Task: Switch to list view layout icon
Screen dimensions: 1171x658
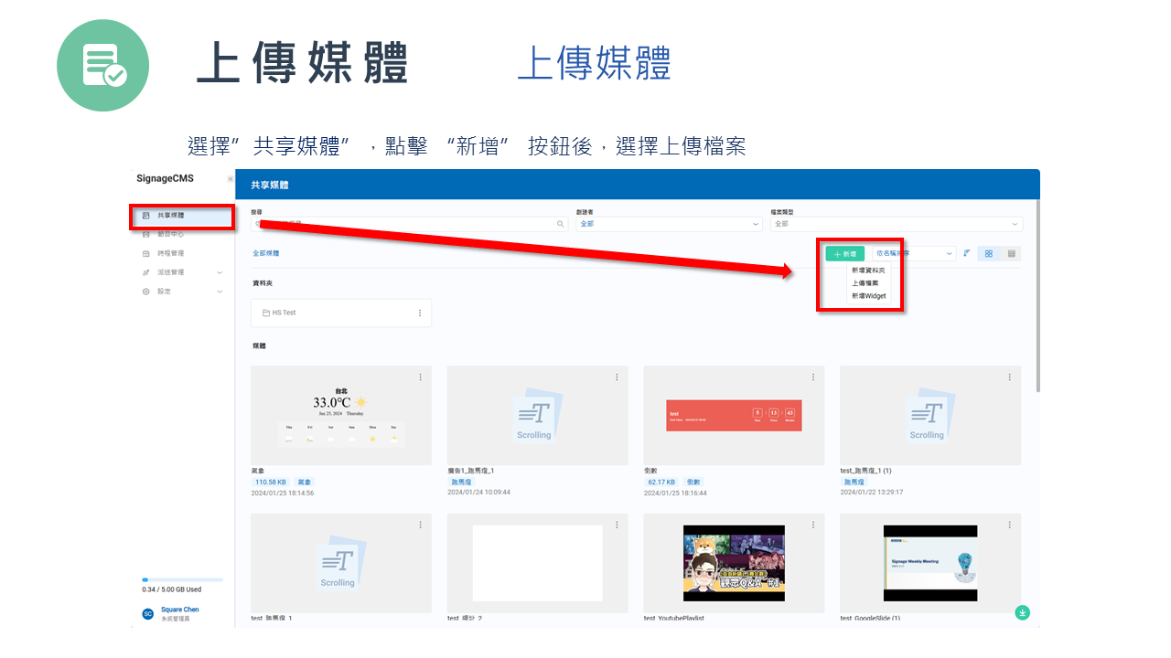Action: coord(1010,253)
